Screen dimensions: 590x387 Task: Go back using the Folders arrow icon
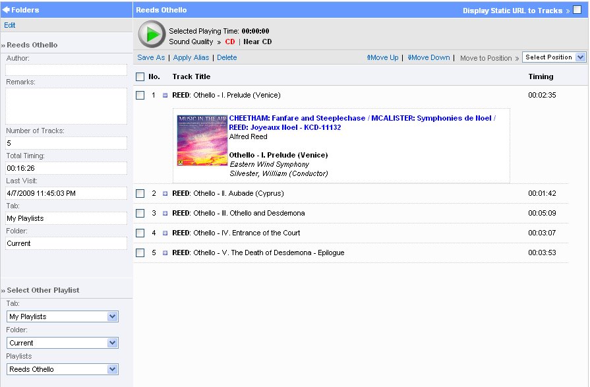(6, 10)
